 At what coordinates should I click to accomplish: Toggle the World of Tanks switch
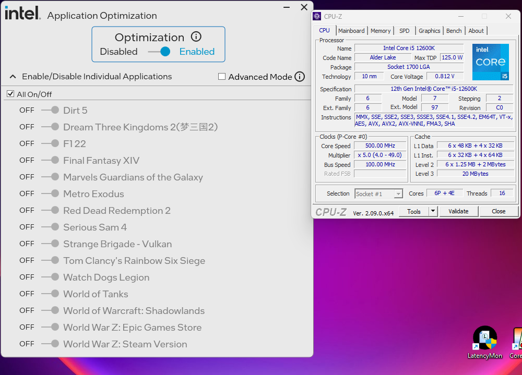coord(50,294)
